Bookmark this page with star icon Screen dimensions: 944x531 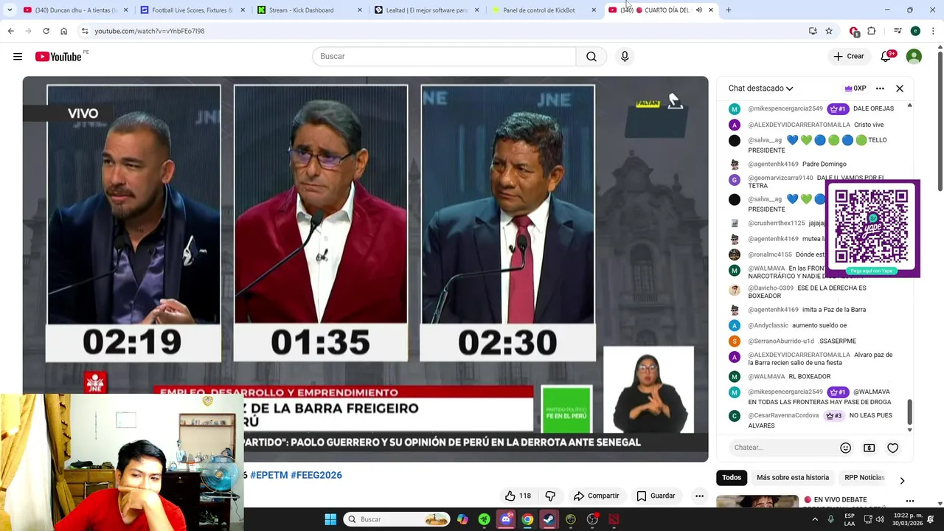(829, 31)
